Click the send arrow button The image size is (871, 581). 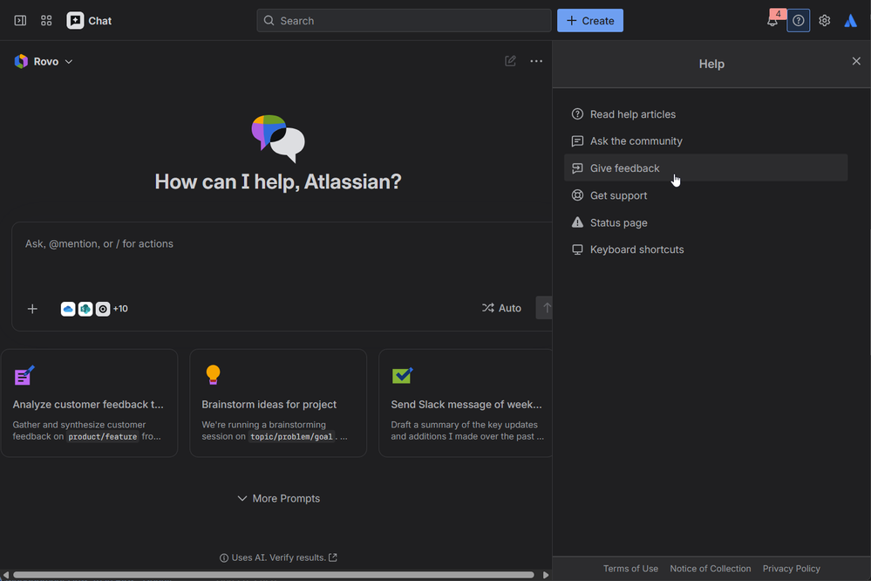point(545,308)
